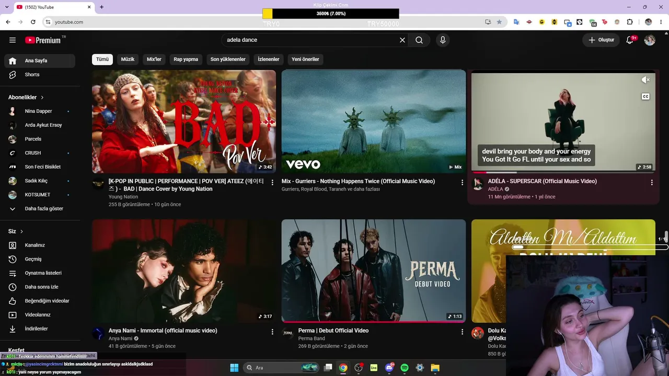Open İndirilenler downloads
The width and height of the screenshot is (669, 376).
pyautogui.click(x=40, y=329)
